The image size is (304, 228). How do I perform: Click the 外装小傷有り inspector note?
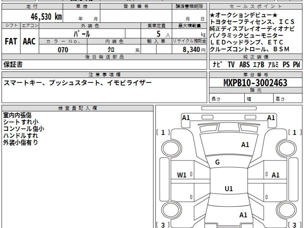21,142
